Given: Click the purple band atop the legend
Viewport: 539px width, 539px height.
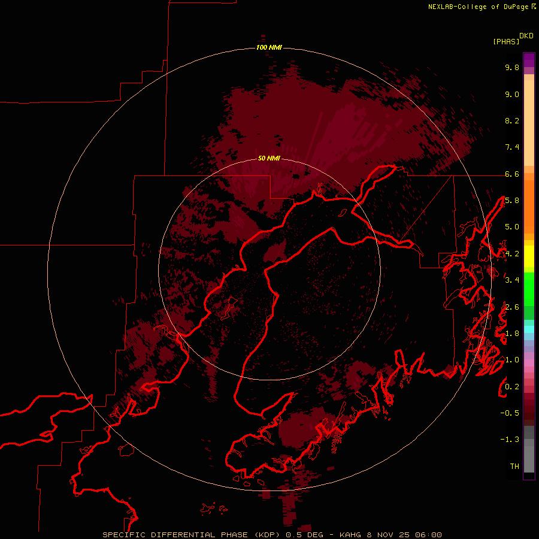Looking at the screenshot, I should (529, 60).
